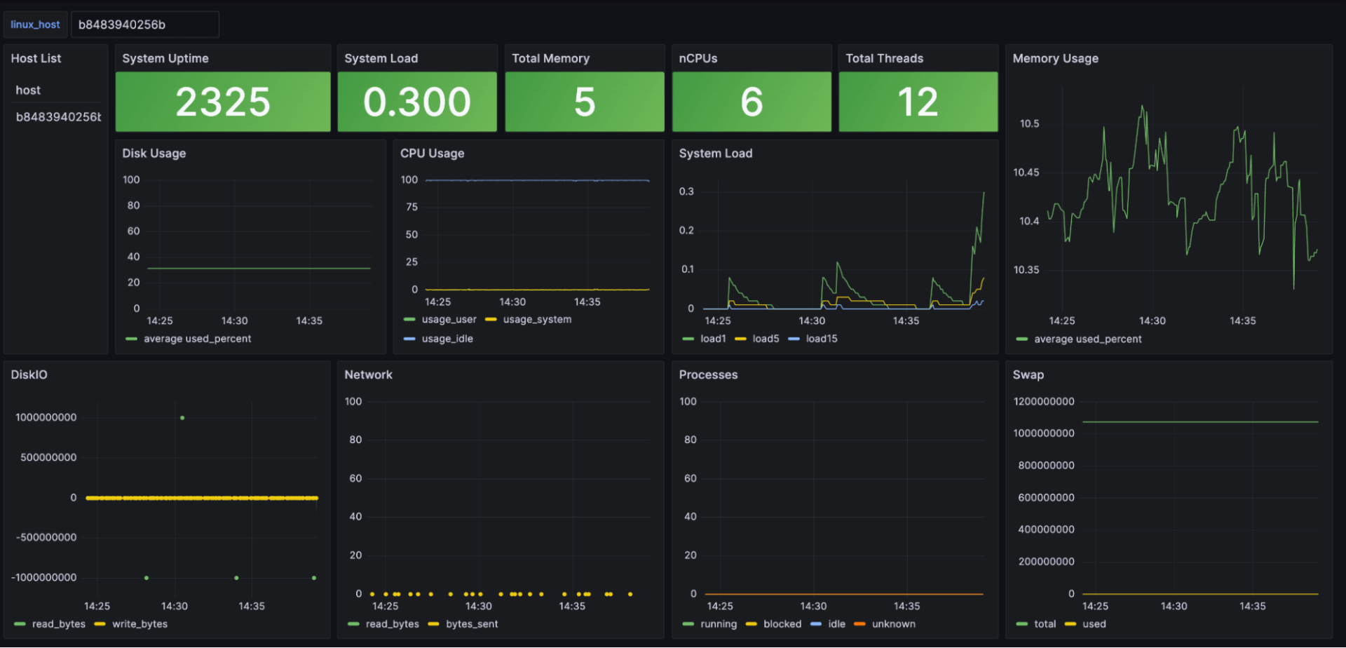Toggle Disk Usage average used_percent legend series
Viewport: 1346px width, 648px height.
197,339
